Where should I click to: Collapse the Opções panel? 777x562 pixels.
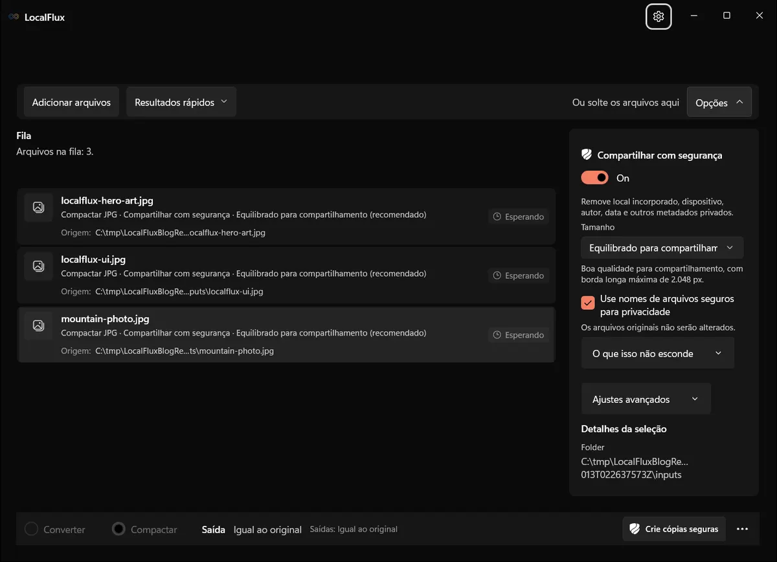click(719, 102)
